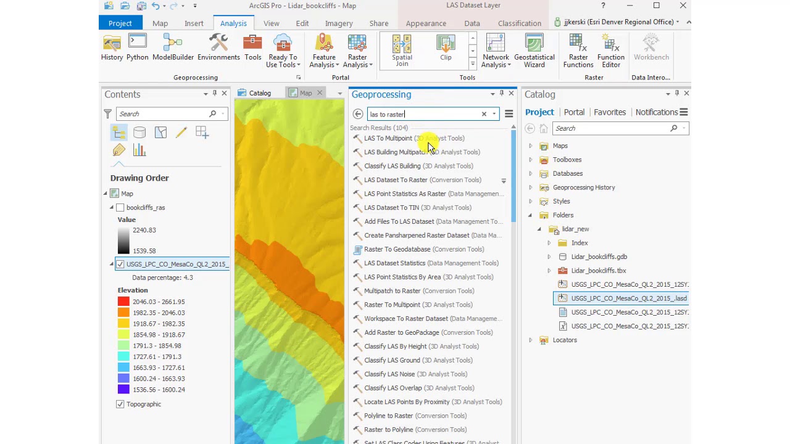List by editing in Contents

[x=181, y=133]
